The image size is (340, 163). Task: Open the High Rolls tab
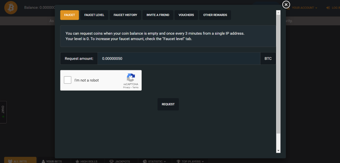[x=86, y=161]
